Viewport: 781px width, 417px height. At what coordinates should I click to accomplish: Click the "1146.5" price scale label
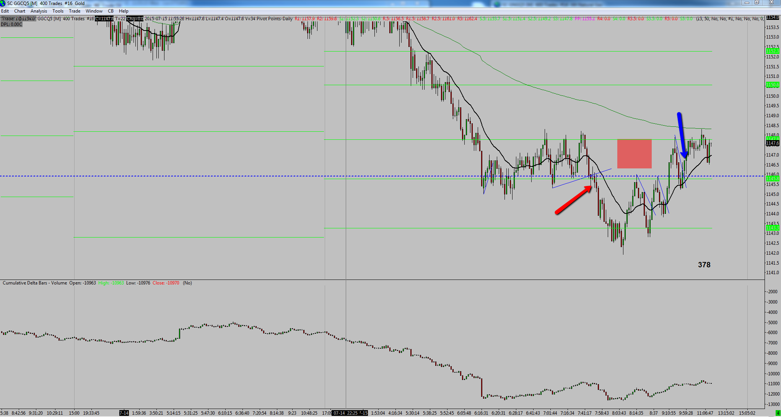[x=773, y=165]
